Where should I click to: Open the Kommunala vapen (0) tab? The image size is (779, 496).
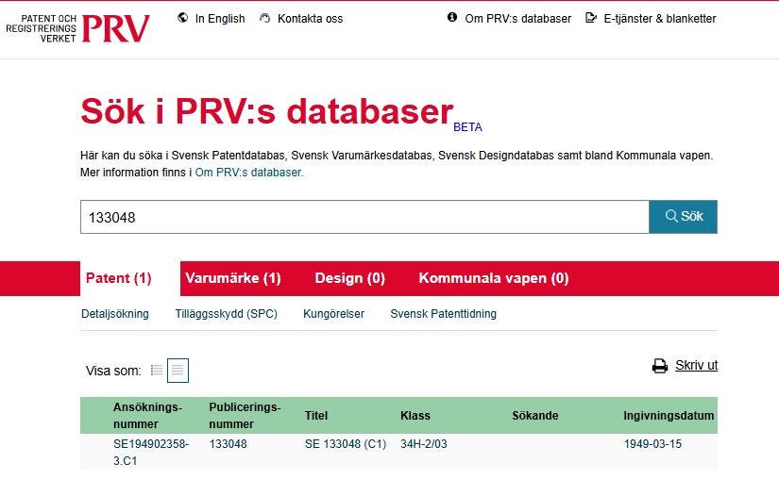pyautogui.click(x=494, y=278)
